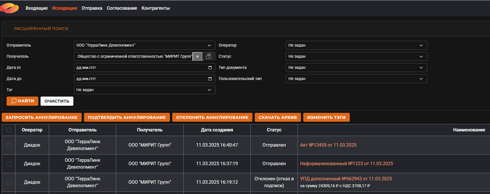The image size is (490, 194).
Task: Click the Наименование column header
Action: click(x=469, y=130)
